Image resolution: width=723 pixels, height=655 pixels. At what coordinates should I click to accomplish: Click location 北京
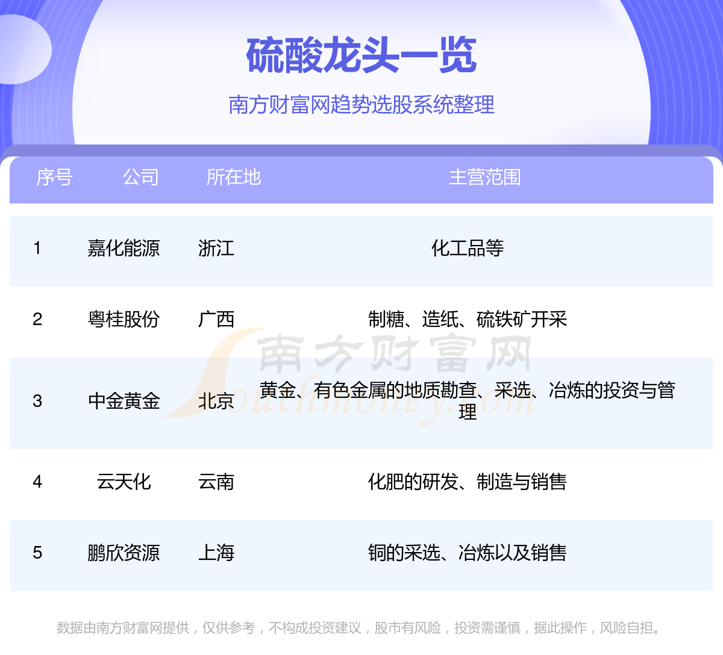(x=216, y=401)
